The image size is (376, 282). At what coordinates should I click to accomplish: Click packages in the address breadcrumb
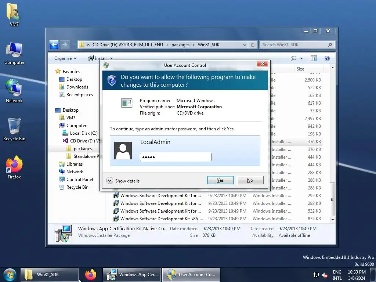180,45
